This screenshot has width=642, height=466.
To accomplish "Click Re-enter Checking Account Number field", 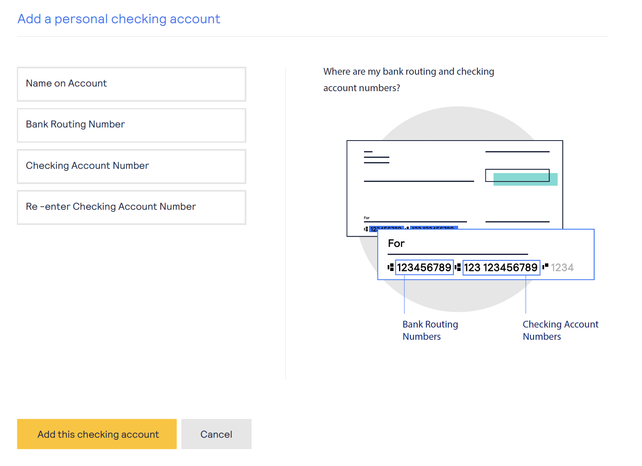I will (132, 207).
